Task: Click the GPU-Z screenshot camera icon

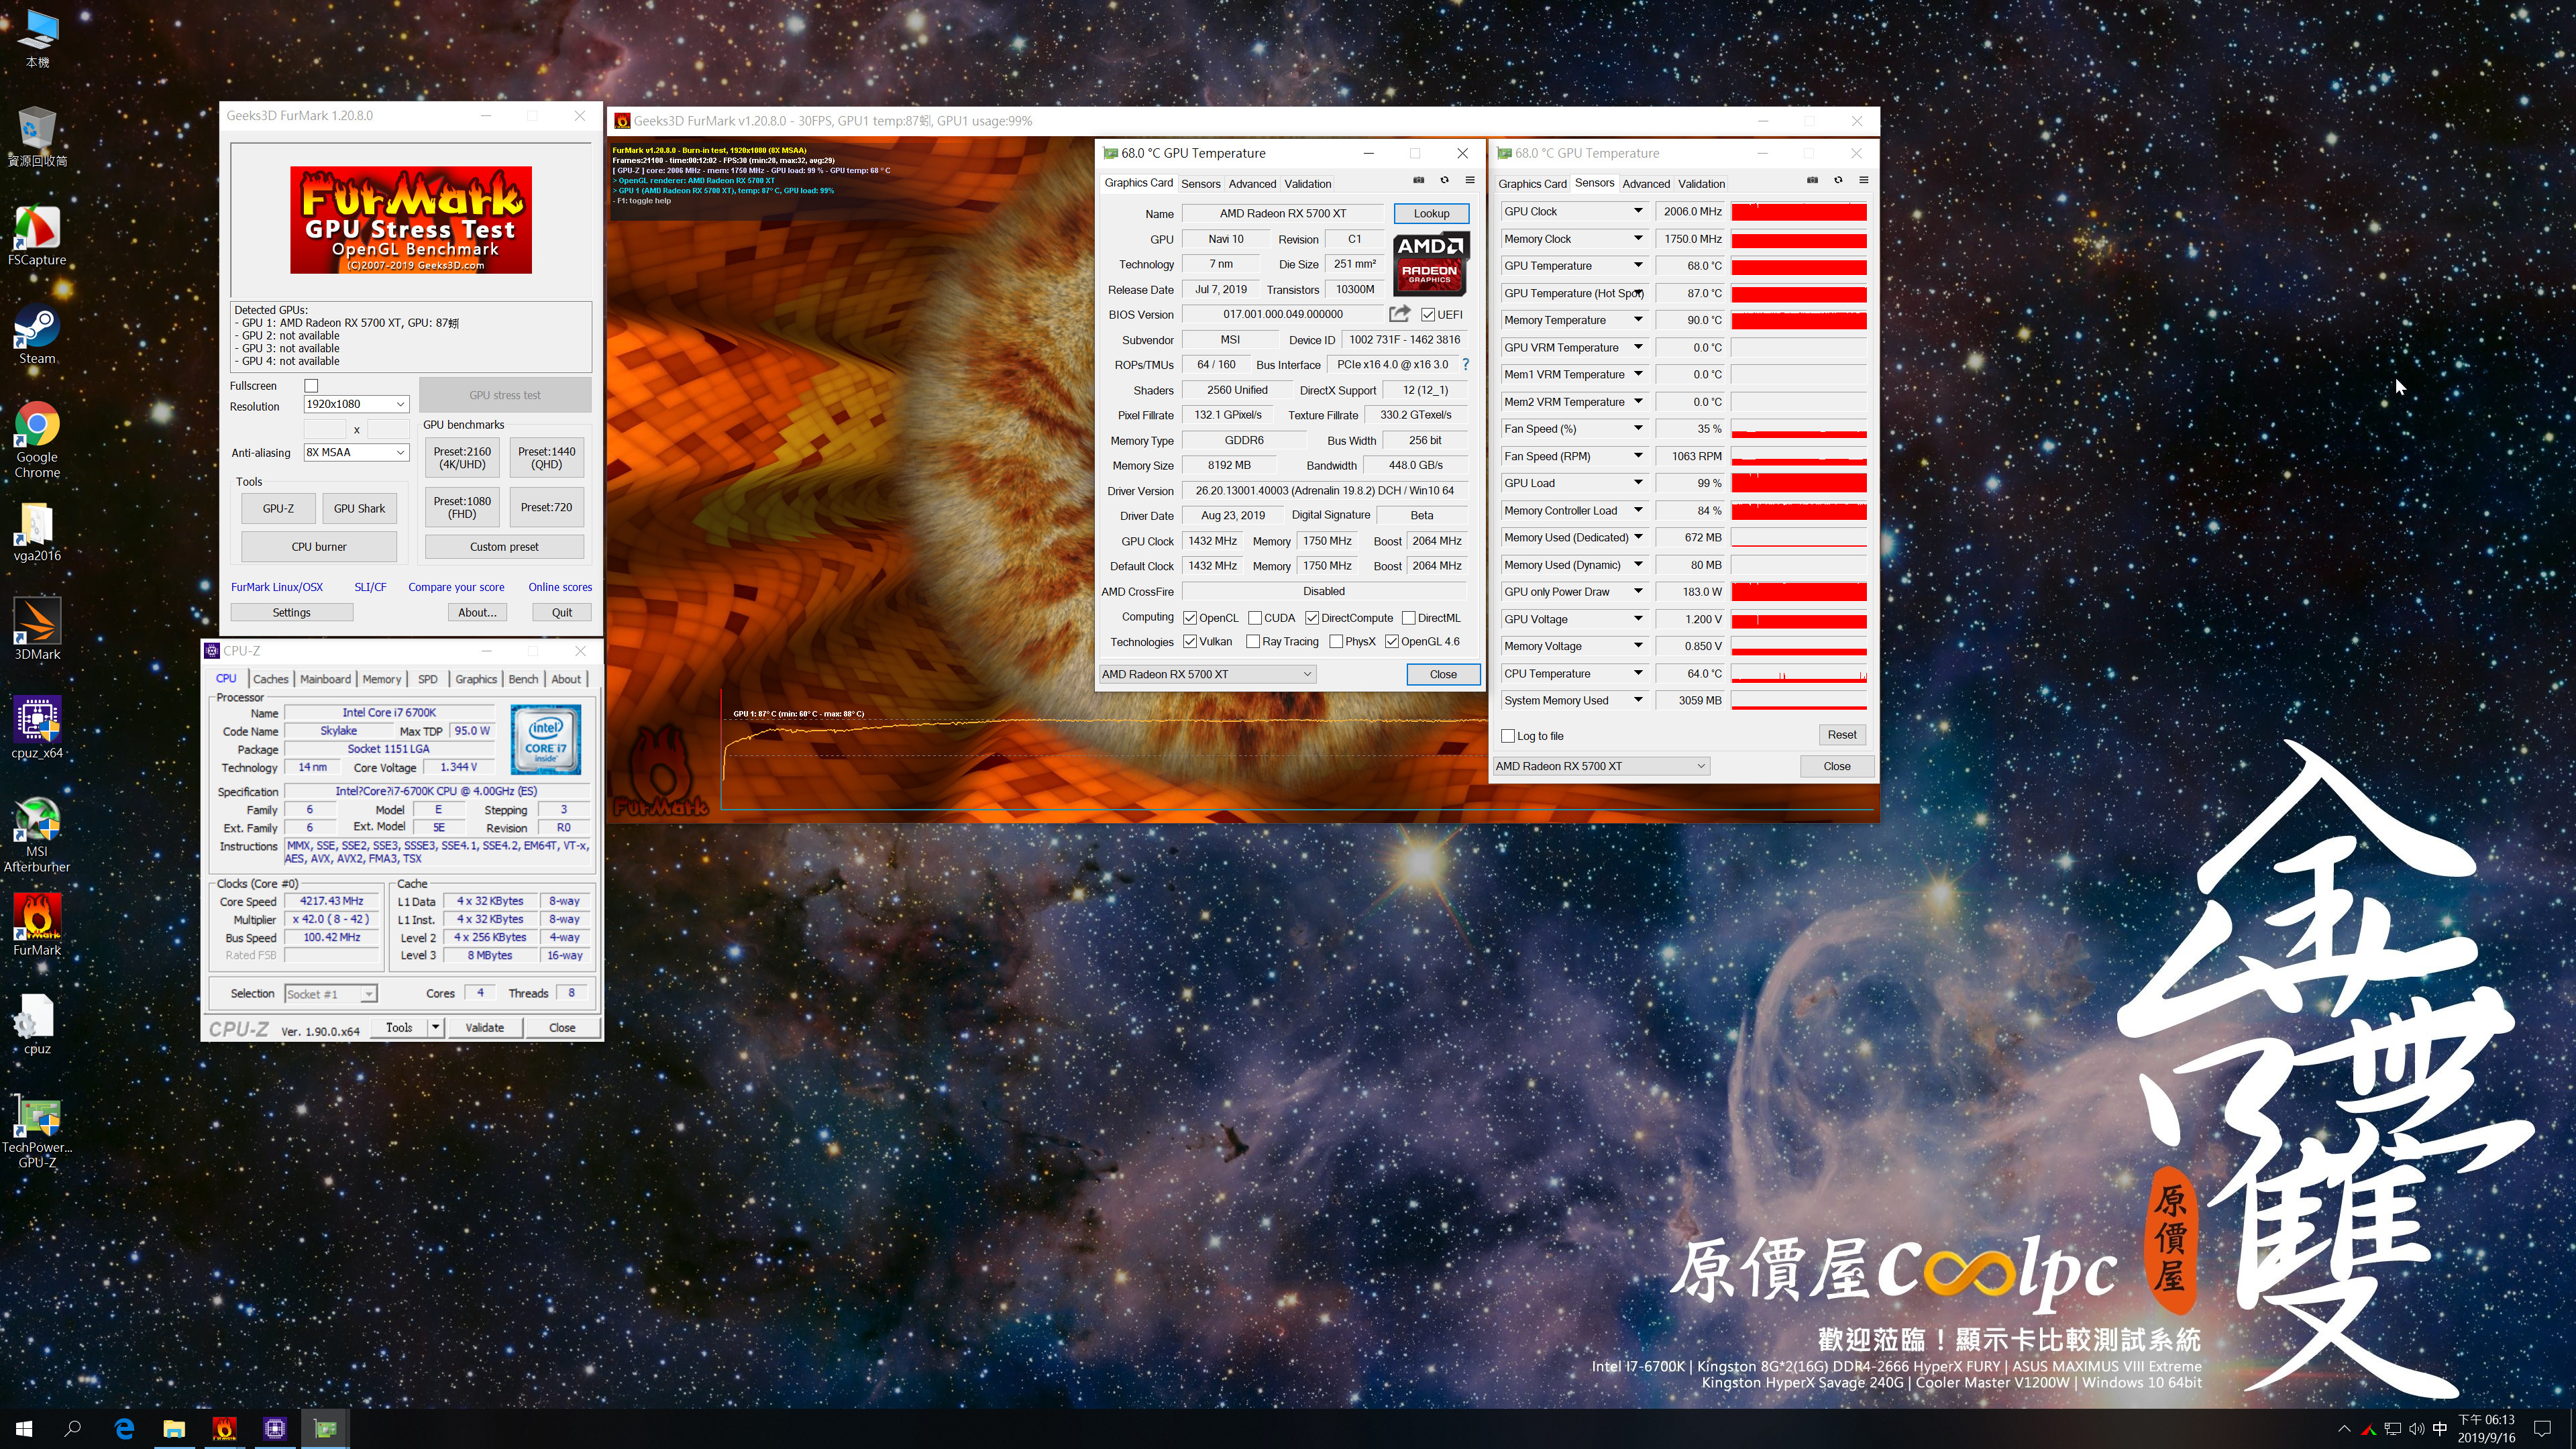Action: [x=1418, y=180]
